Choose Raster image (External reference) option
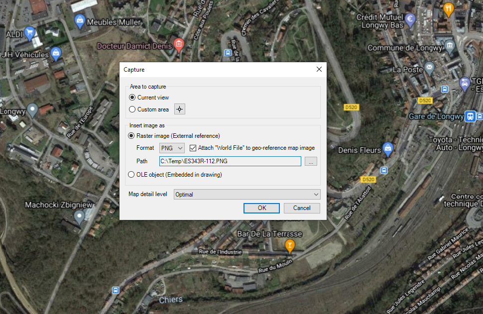This screenshot has height=314, width=483. (132, 136)
